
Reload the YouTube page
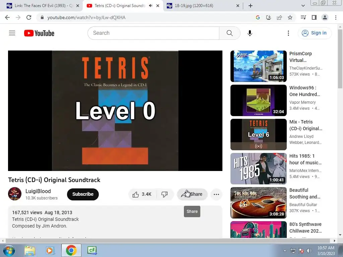[29, 17]
